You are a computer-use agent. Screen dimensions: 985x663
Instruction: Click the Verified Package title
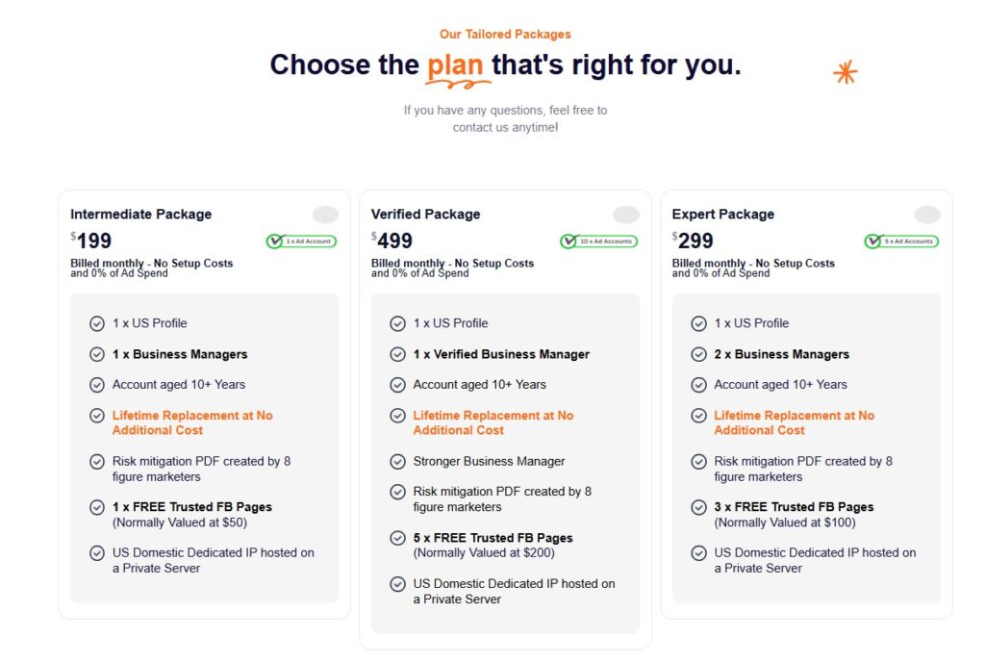tap(425, 215)
